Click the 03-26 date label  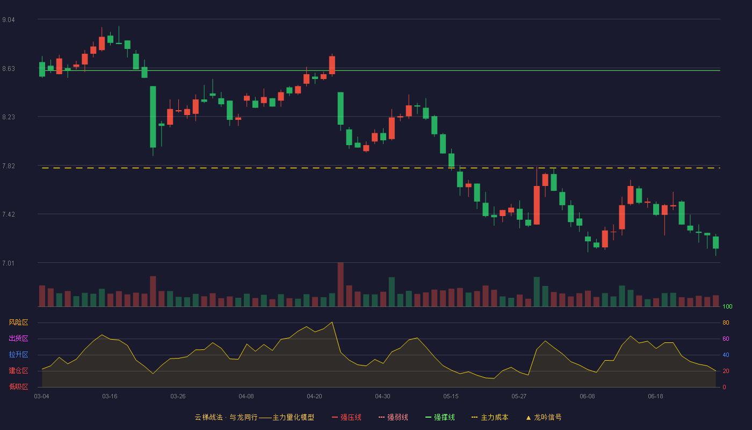(178, 396)
